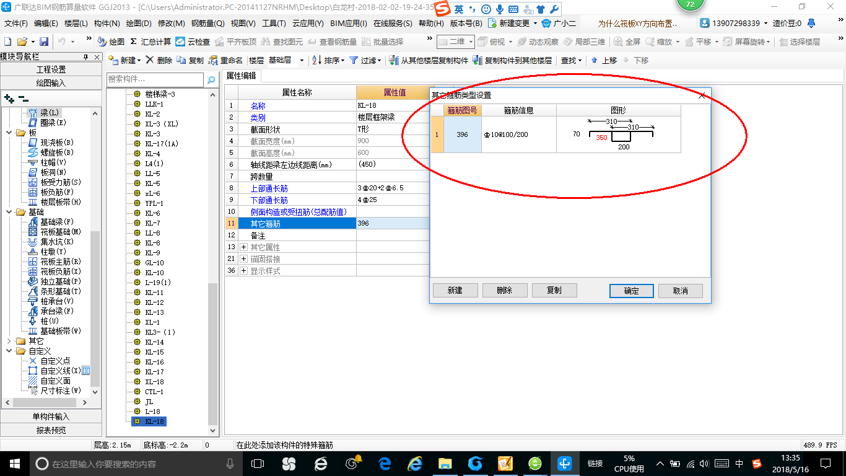Open the 新建 dropdown arrow

click(x=139, y=61)
